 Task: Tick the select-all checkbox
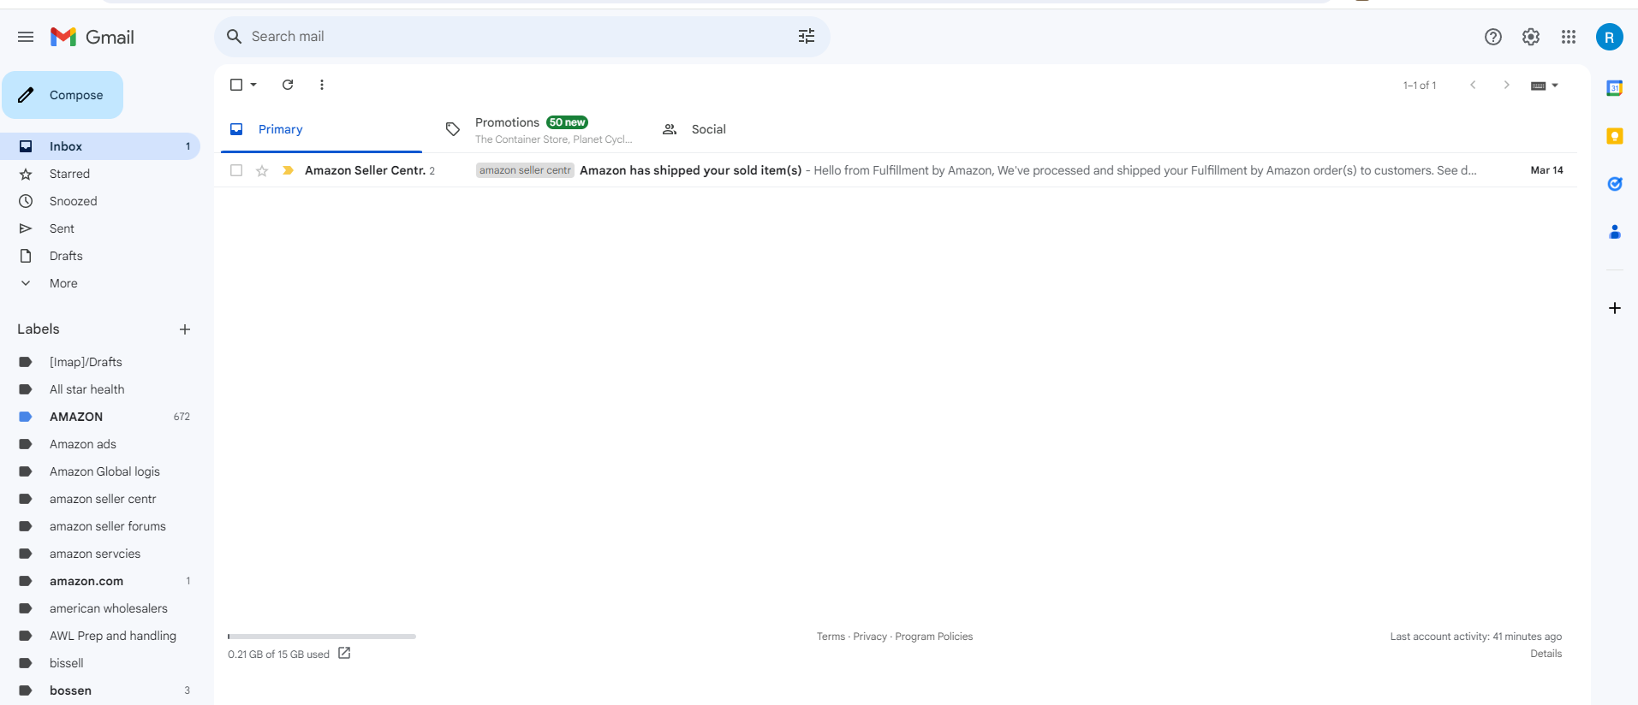pos(236,85)
